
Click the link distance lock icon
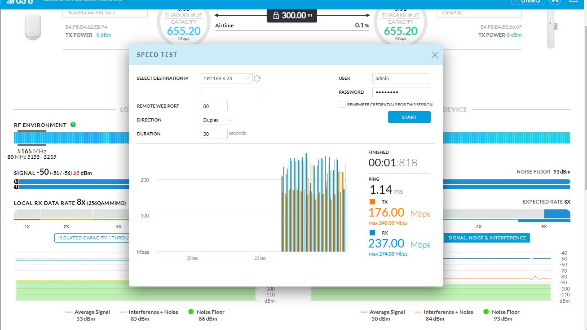pyautogui.click(x=276, y=15)
